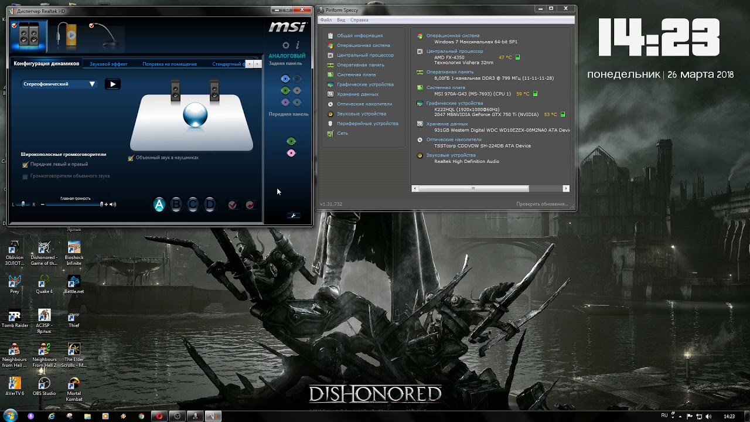The height and width of the screenshot is (422, 750).
Task: Click the blue rear panel audio jack
Action: tap(285, 79)
